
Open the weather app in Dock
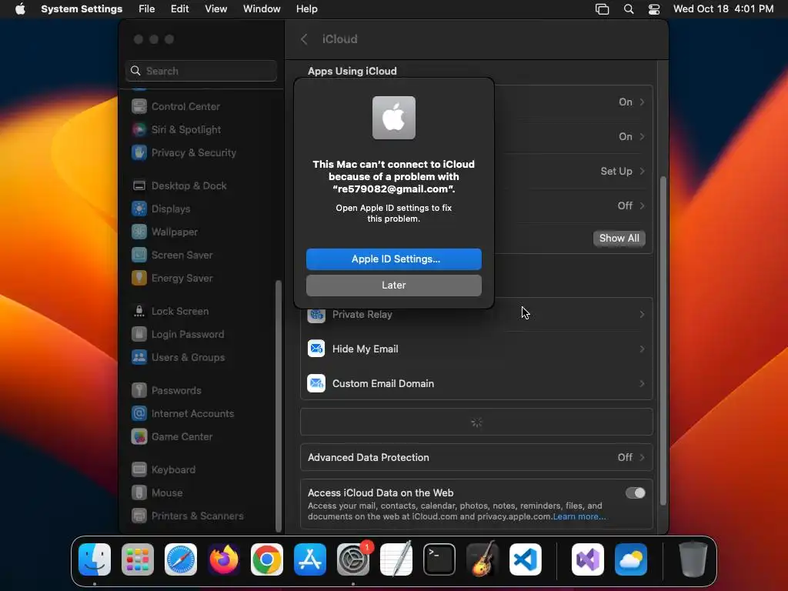pos(631,559)
